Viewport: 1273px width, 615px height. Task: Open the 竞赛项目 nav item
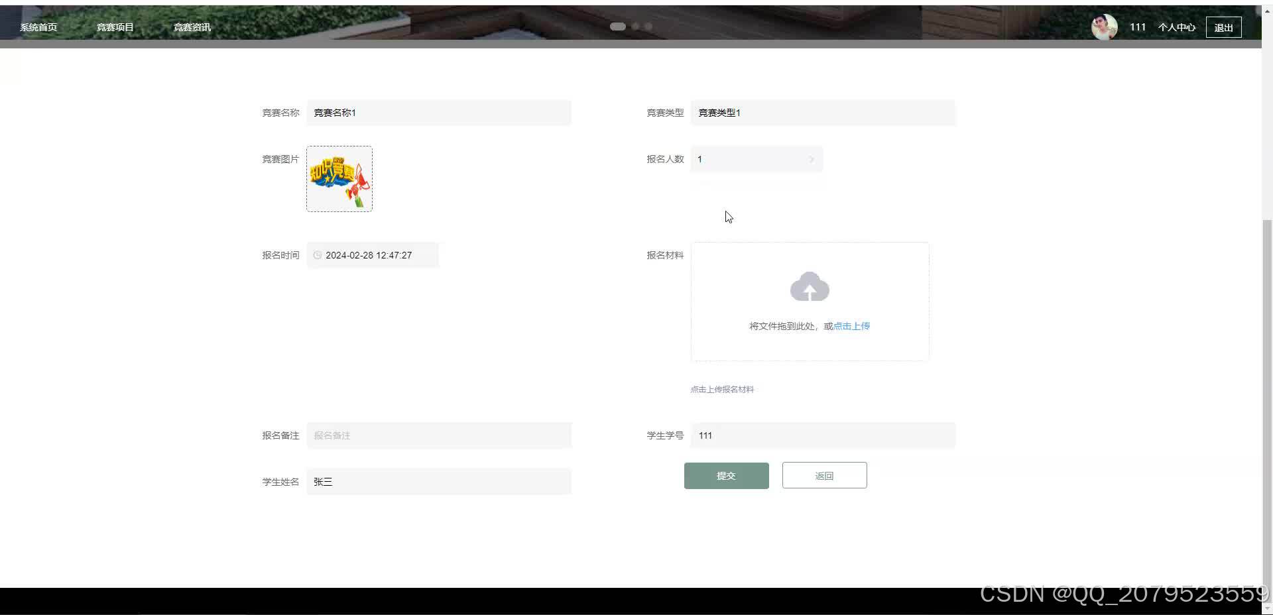[x=115, y=27]
